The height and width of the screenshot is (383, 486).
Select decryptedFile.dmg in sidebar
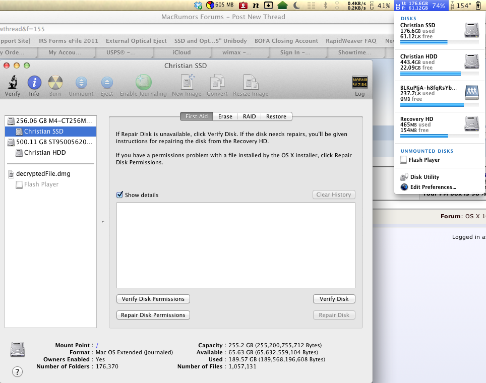(50, 173)
